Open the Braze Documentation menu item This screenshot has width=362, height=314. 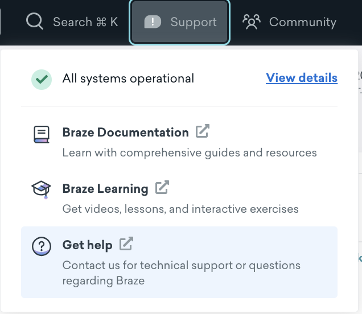point(125,133)
